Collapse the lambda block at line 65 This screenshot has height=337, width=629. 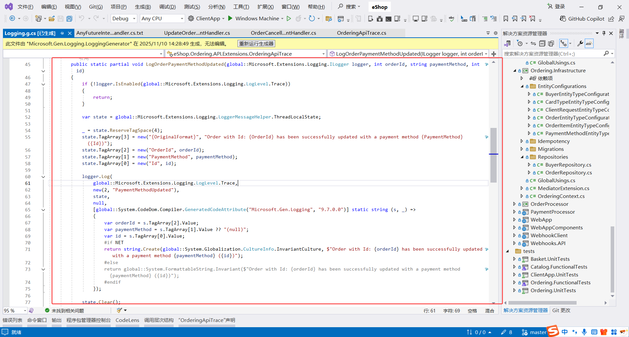(x=43, y=210)
